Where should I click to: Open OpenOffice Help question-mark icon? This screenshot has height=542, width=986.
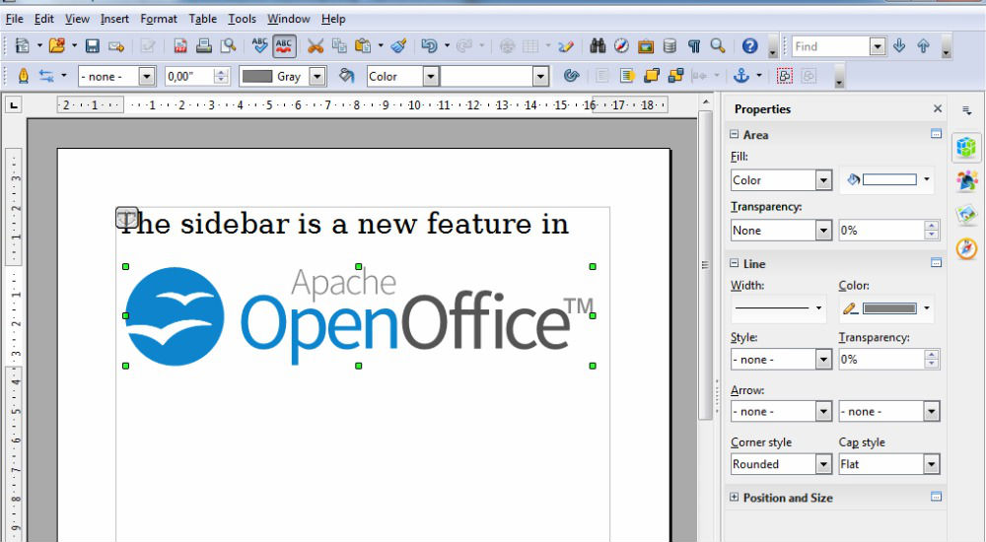pos(749,46)
